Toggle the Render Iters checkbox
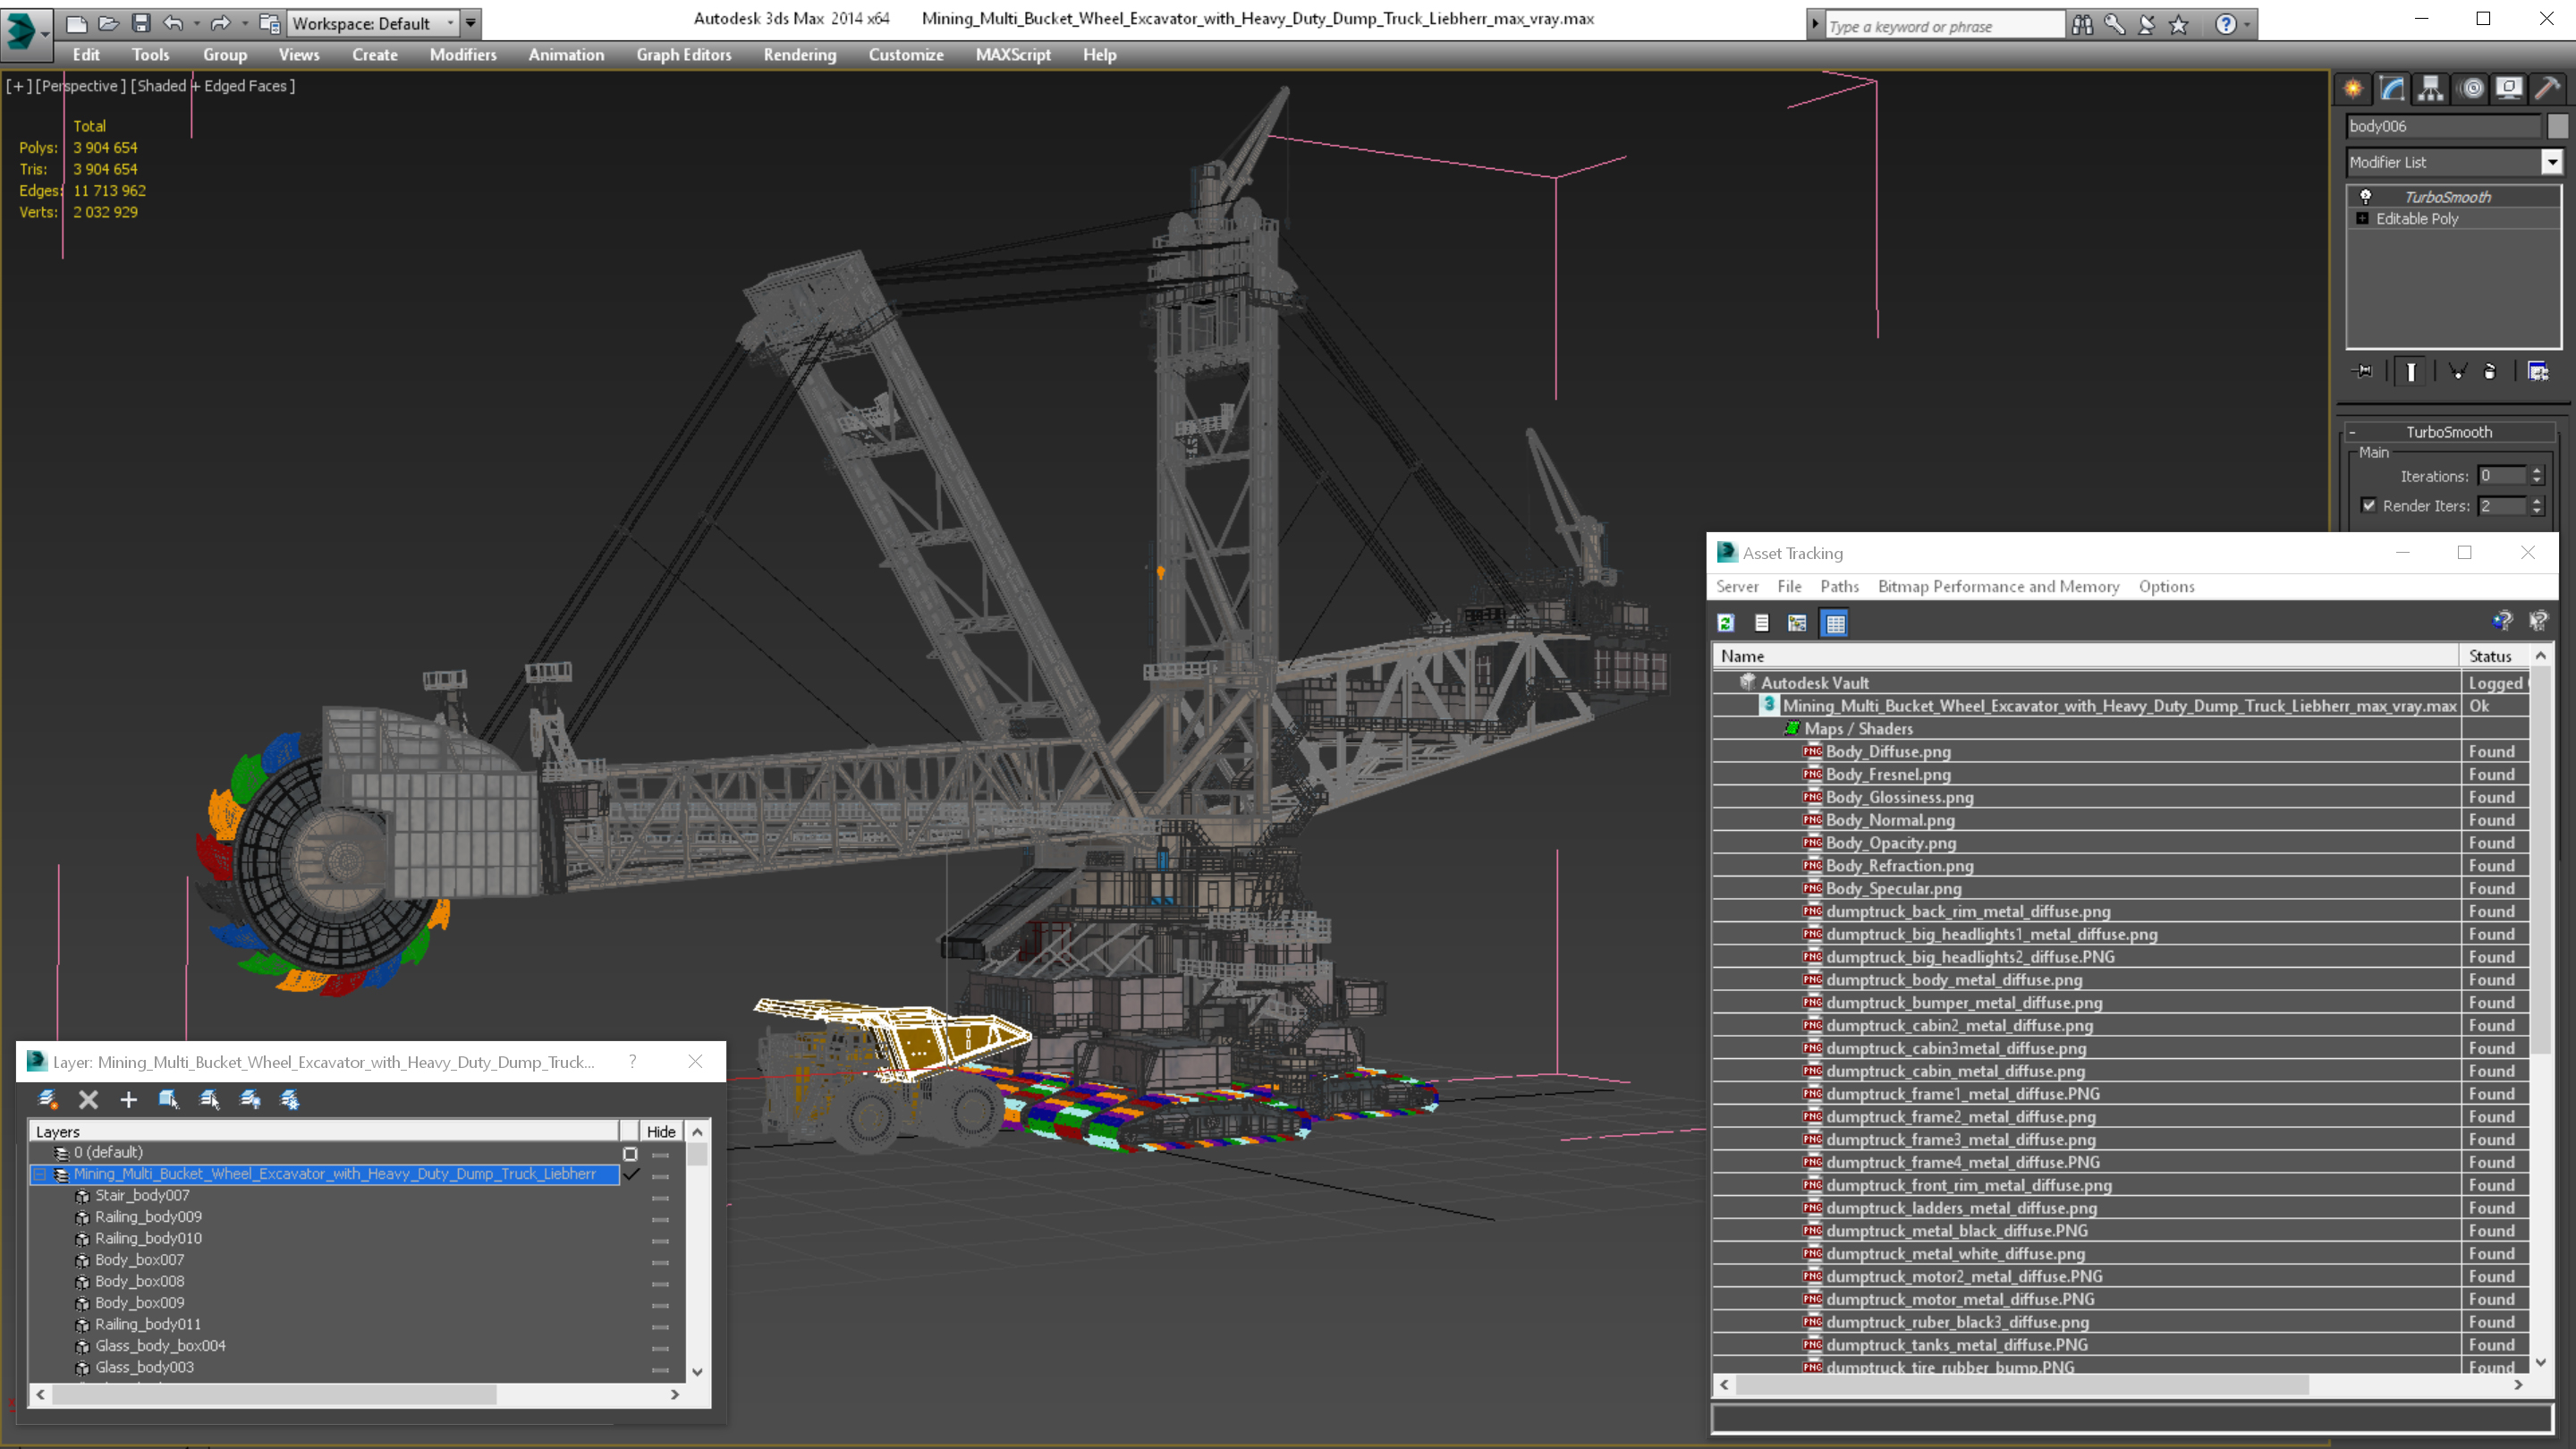2576x1449 pixels. point(2368,505)
